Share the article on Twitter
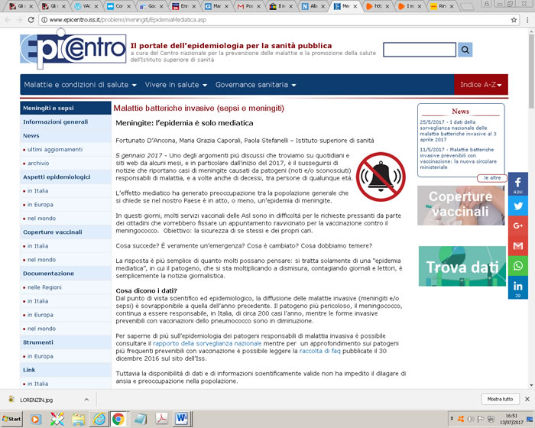This screenshot has height=428, width=535. pyautogui.click(x=518, y=205)
